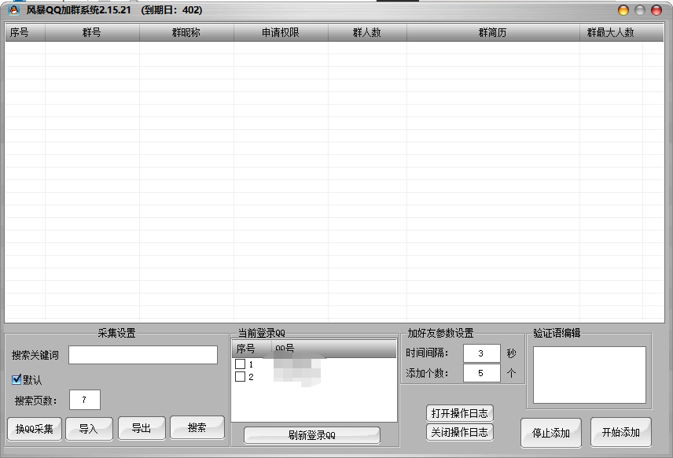The image size is (673, 458).
Task: Click the 导出 button
Action: (x=142, y=428)
